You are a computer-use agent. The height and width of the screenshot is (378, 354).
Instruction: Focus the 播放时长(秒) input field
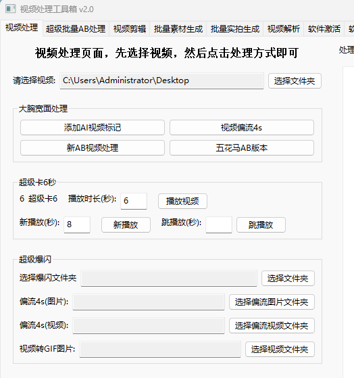click(134, 201)
